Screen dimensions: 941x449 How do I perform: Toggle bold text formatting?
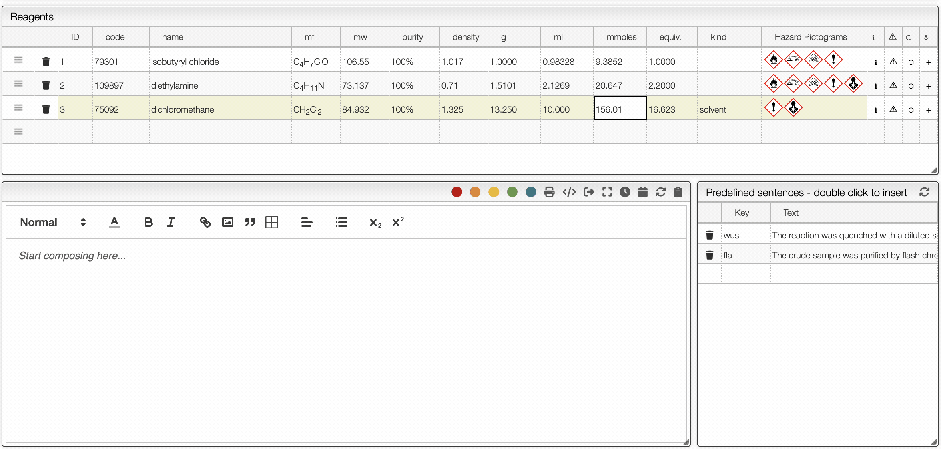[148, 222]
